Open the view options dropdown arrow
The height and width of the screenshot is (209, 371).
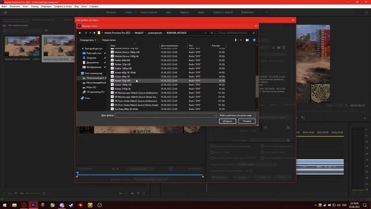(x=241, y=40)
